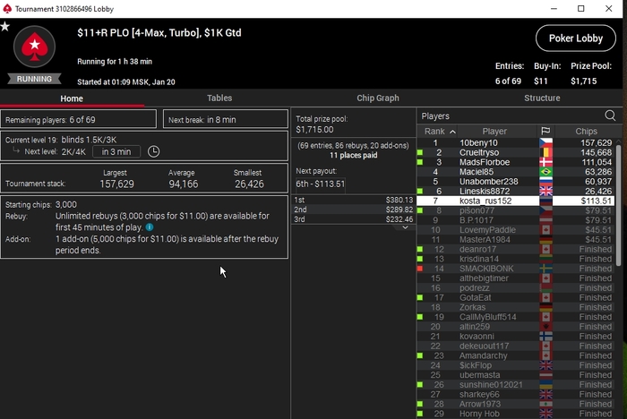Click the RUNNING status badge
Viewport: 627px width, 419px height.
click(34, 79)
